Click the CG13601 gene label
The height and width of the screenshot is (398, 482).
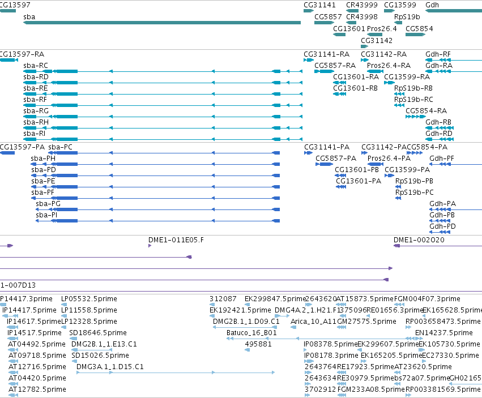point(349,28)
